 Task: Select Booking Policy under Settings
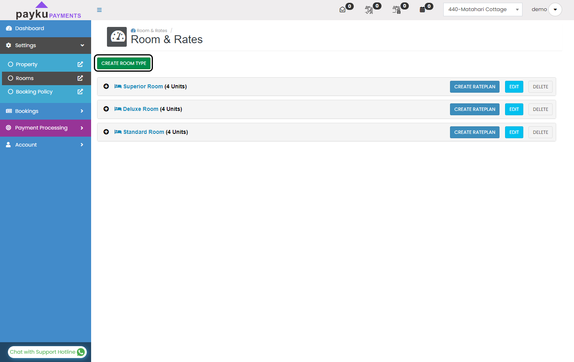click(46, 91)
